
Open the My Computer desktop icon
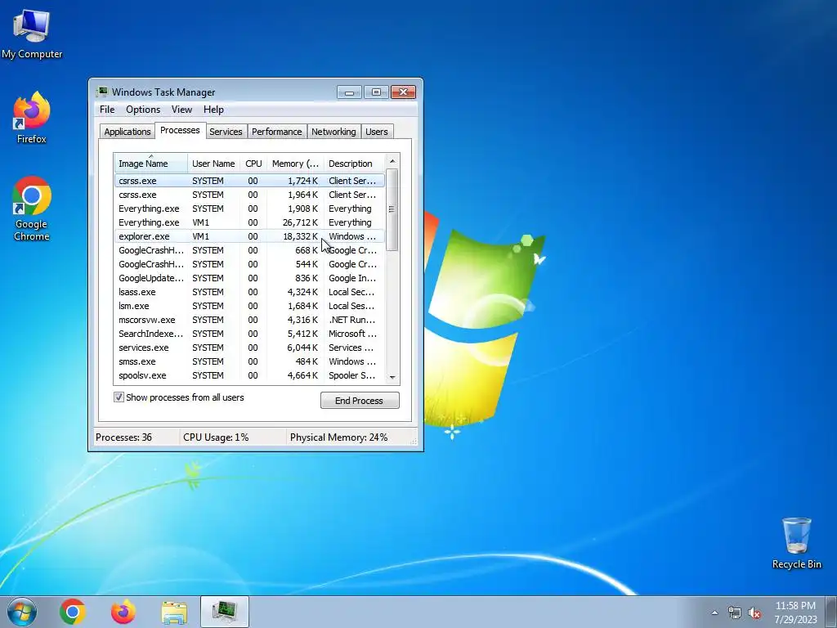(x=32, y=34)
